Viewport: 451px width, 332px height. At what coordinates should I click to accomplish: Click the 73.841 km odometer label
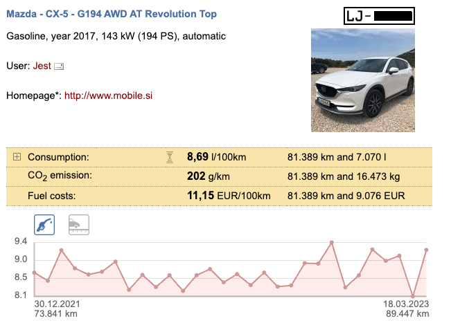[56, 313]
